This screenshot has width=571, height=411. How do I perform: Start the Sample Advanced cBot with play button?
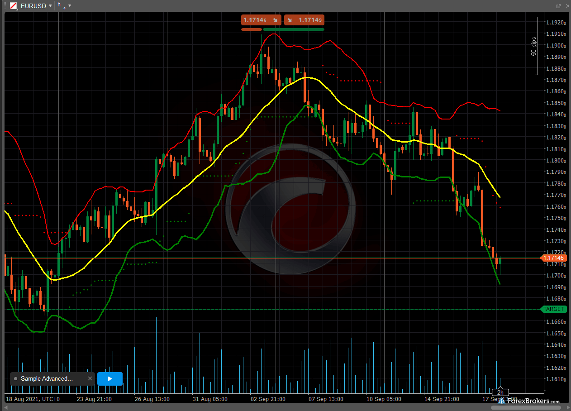(109, 379)
